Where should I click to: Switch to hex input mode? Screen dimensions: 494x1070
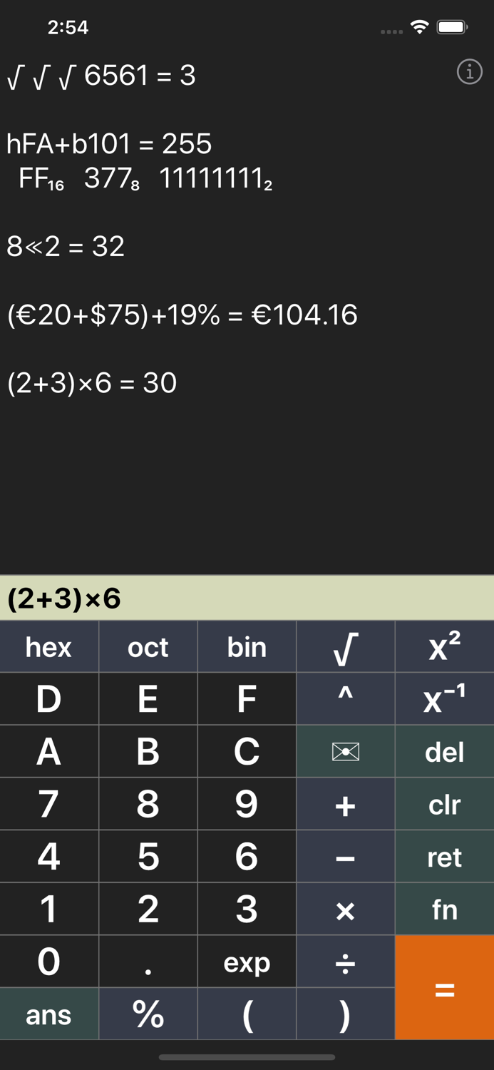[48, 646]
